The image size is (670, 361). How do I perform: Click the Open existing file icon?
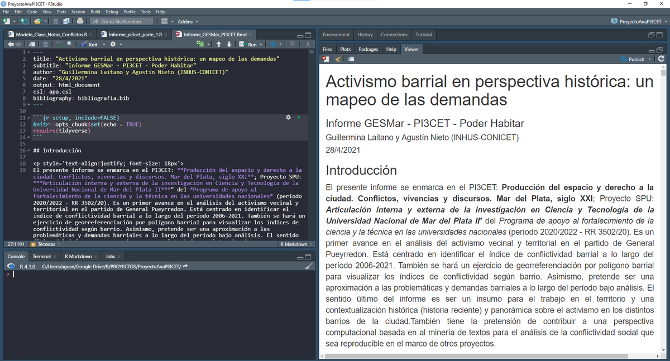pyautogui.click(x=37, y=21)
